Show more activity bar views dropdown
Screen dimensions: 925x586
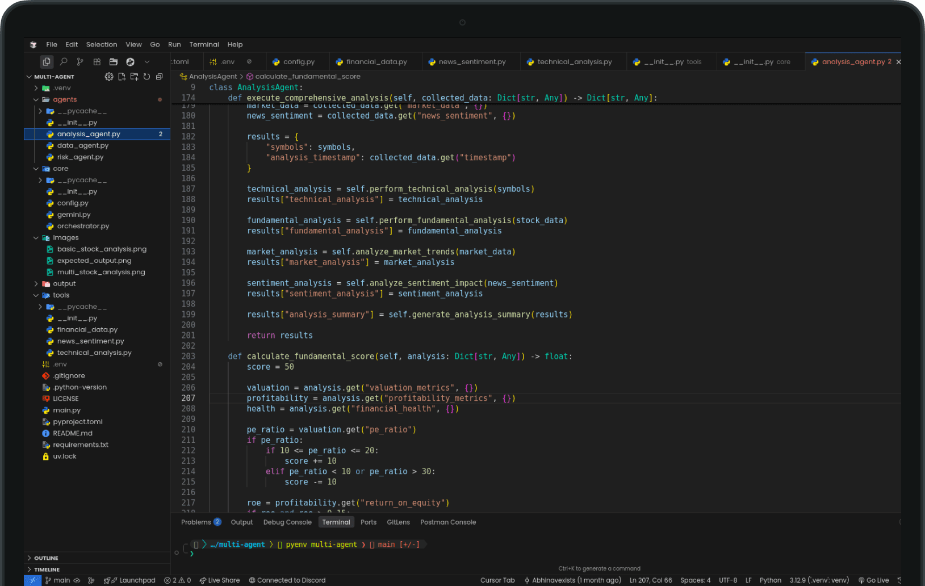click(147, 62)
